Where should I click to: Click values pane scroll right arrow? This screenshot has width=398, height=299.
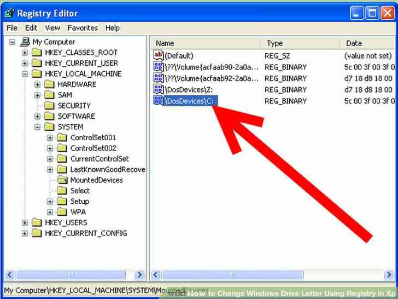tap(389, 275)
